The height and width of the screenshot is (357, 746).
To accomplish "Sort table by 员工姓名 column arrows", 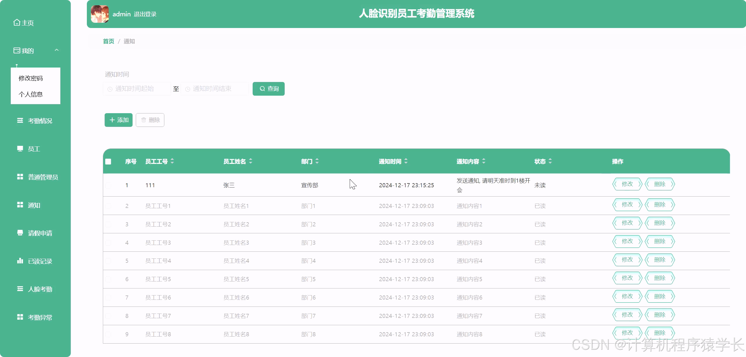I will coord(251,161).
